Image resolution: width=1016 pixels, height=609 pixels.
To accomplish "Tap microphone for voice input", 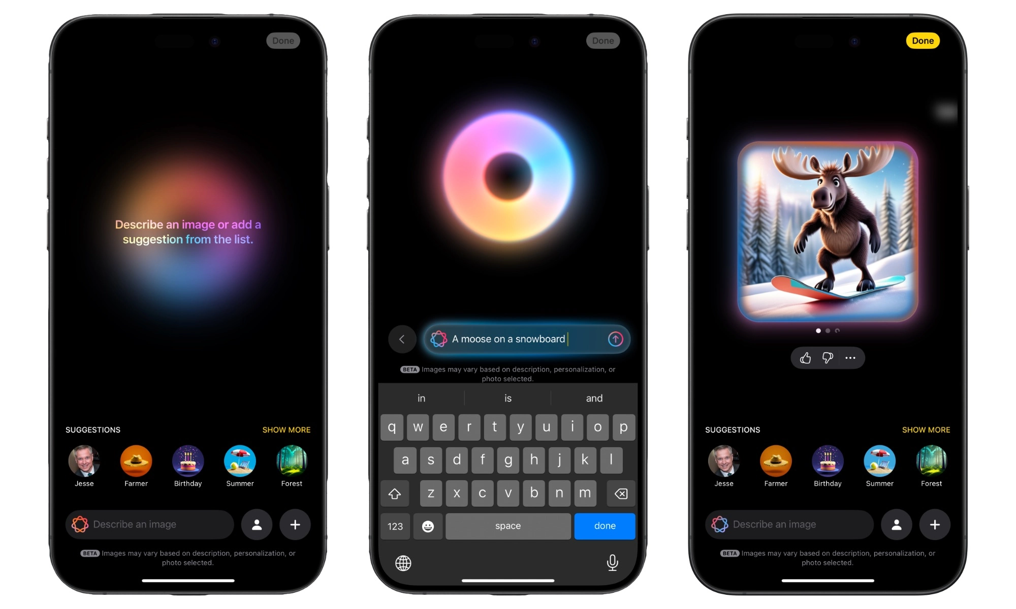I will pos(610,563).
